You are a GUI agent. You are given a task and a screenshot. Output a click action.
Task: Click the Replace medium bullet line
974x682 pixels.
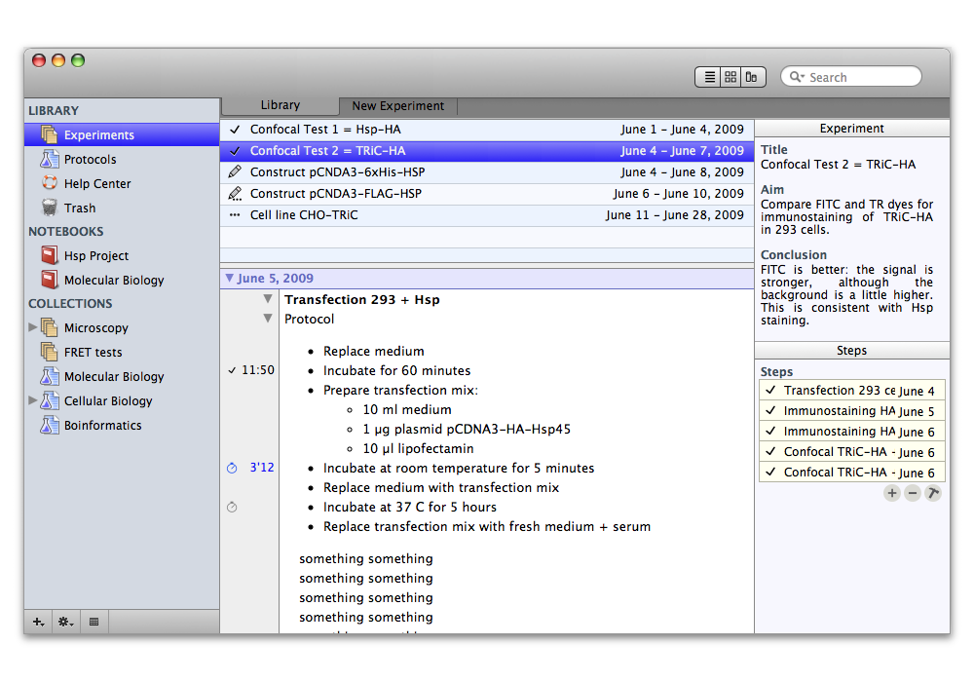click(x=373, y=352)
